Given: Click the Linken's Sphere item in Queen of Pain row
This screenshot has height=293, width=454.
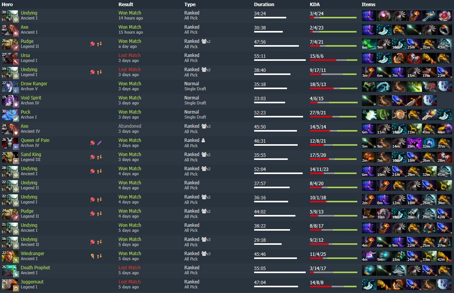Looking at the screenshot, I should click(430, 143).
